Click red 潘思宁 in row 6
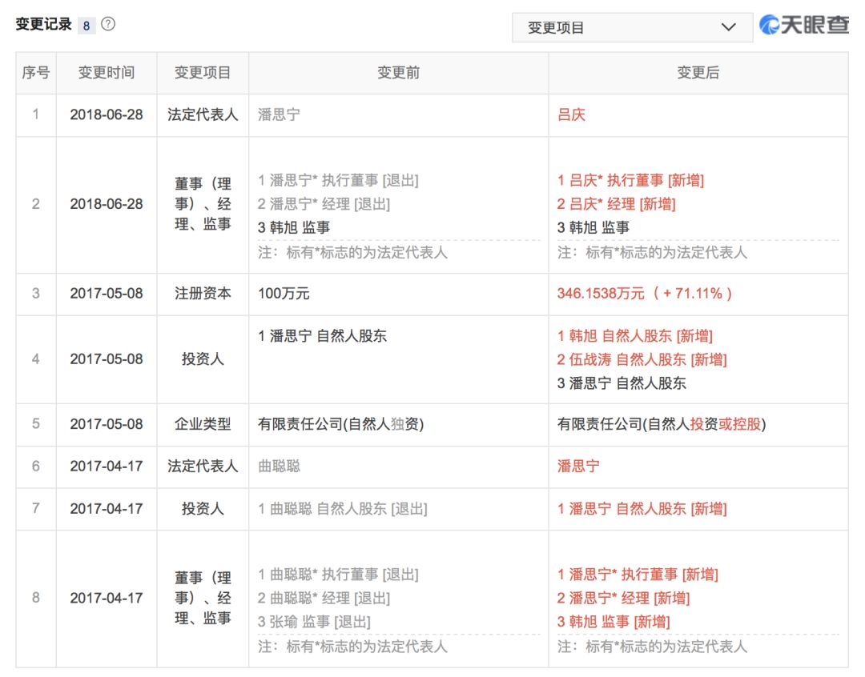Image resolution: width=865 pixels, height=677 pixels. (x=578, y=466)
